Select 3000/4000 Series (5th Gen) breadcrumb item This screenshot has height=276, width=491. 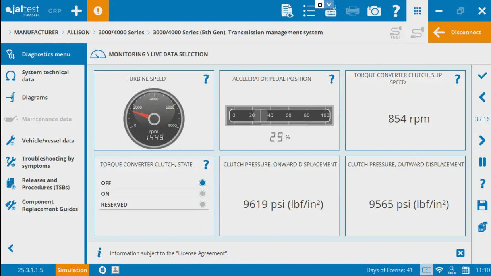238,32
